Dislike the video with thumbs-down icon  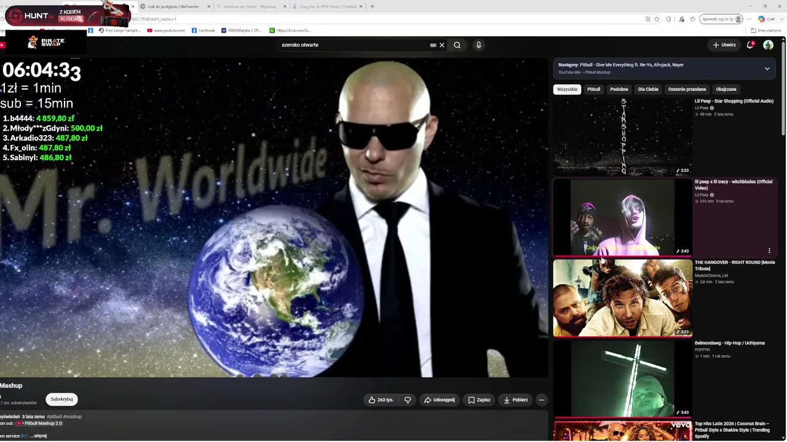pos(407,400)
